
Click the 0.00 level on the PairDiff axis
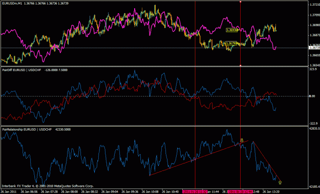tap(312, 96)
